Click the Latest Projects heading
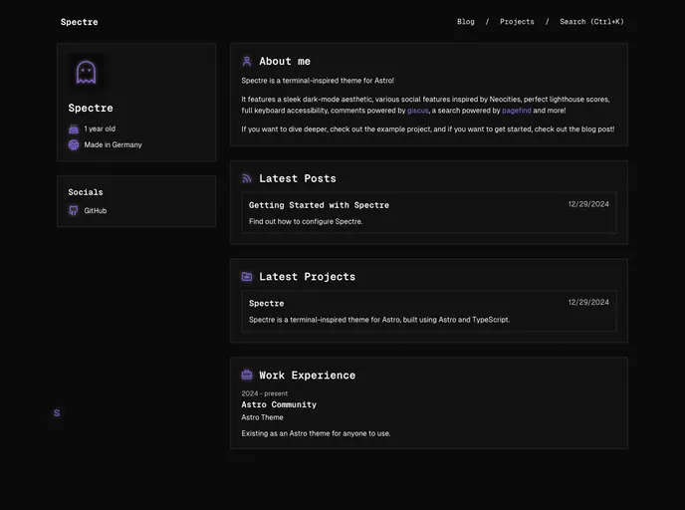 point(307,277)
